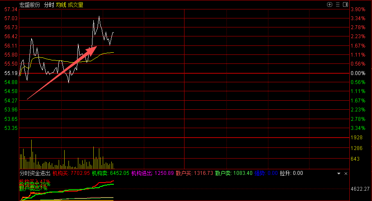Screen dimensions: 372x201
Task: Open the three-line list menu icon
Action: click(337, 5)
